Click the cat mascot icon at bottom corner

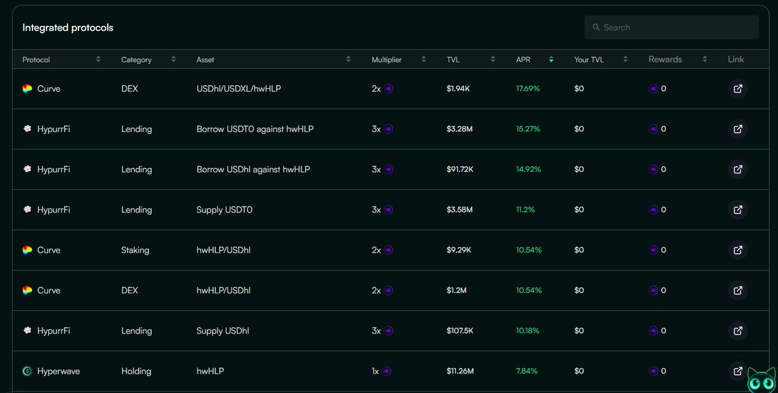760,380
